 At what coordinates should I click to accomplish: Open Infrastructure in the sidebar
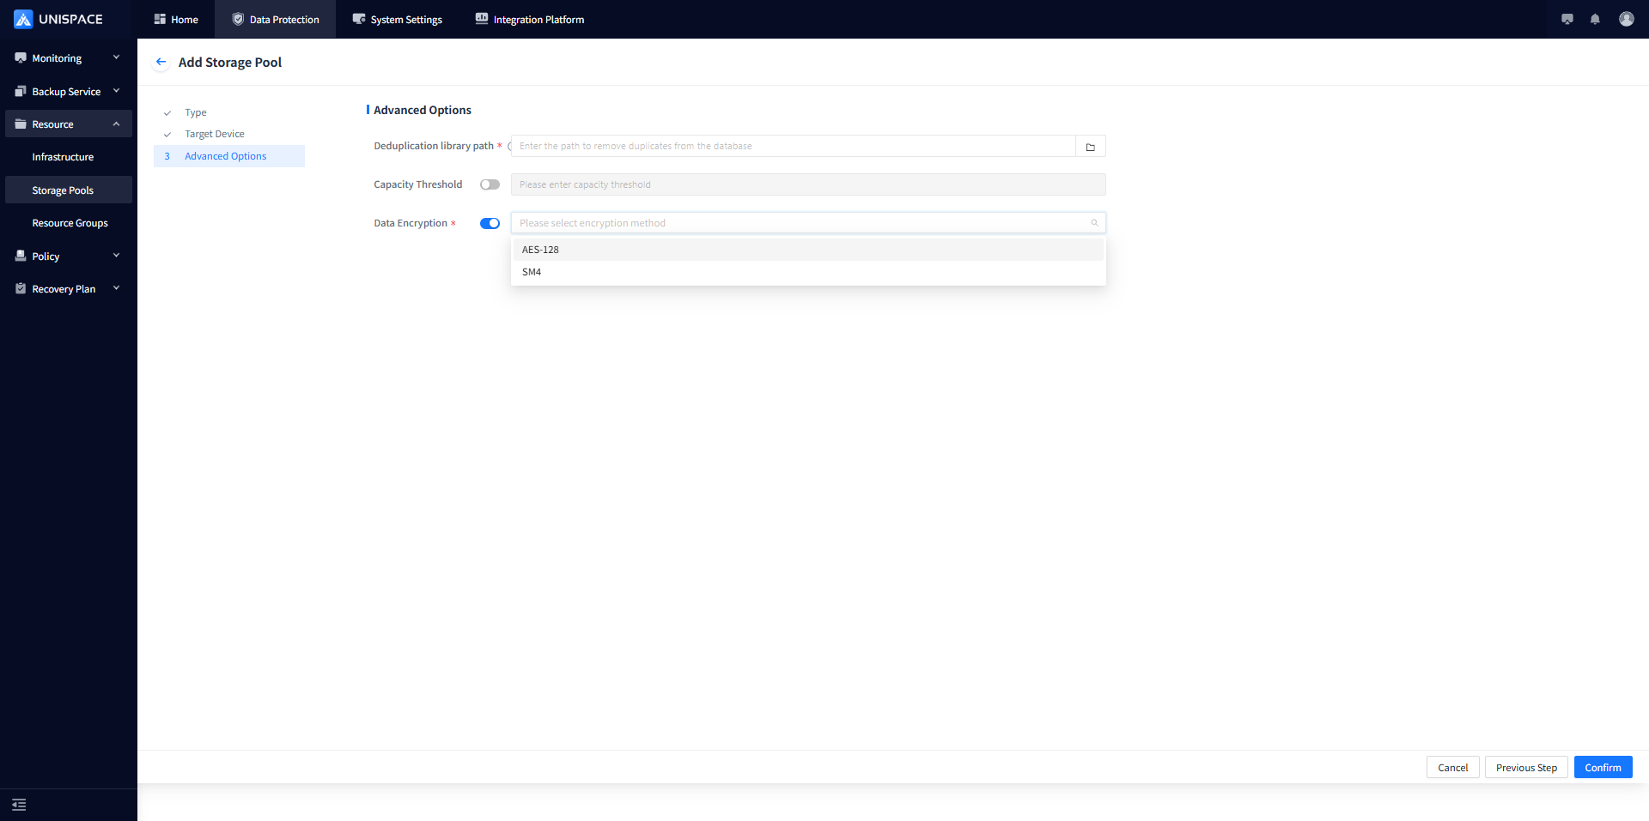click(x=69, y=157)
